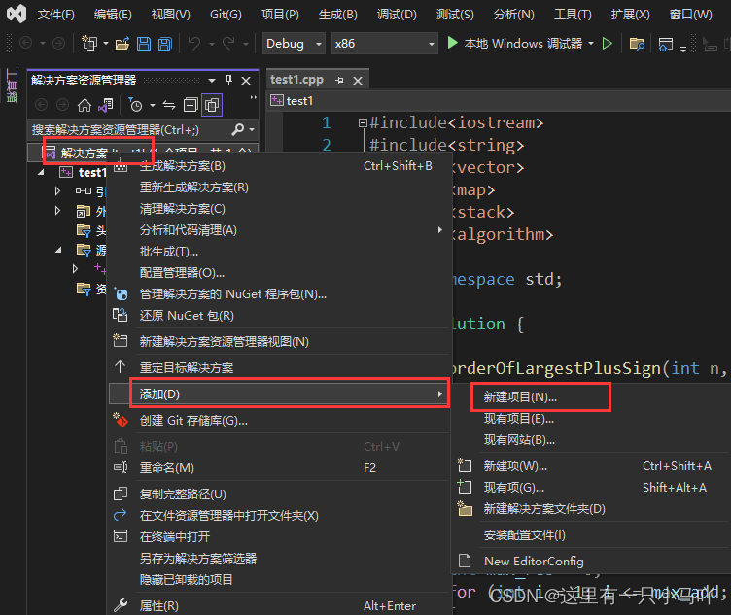Image resolution: width=731 pixels, height=615 pixels.
Task: Choose 重新生成解决方案(R)
Action: (280, 188)
